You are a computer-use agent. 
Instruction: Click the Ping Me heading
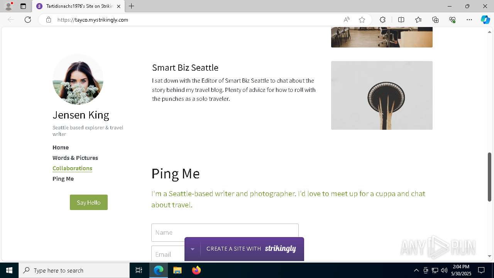pyautogui.click(x=175, y=174)
